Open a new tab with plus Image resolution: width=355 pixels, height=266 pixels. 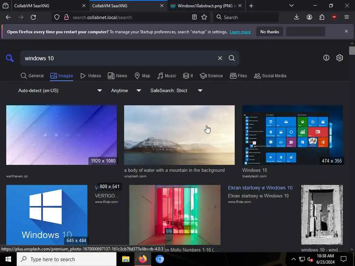point(251,6)
